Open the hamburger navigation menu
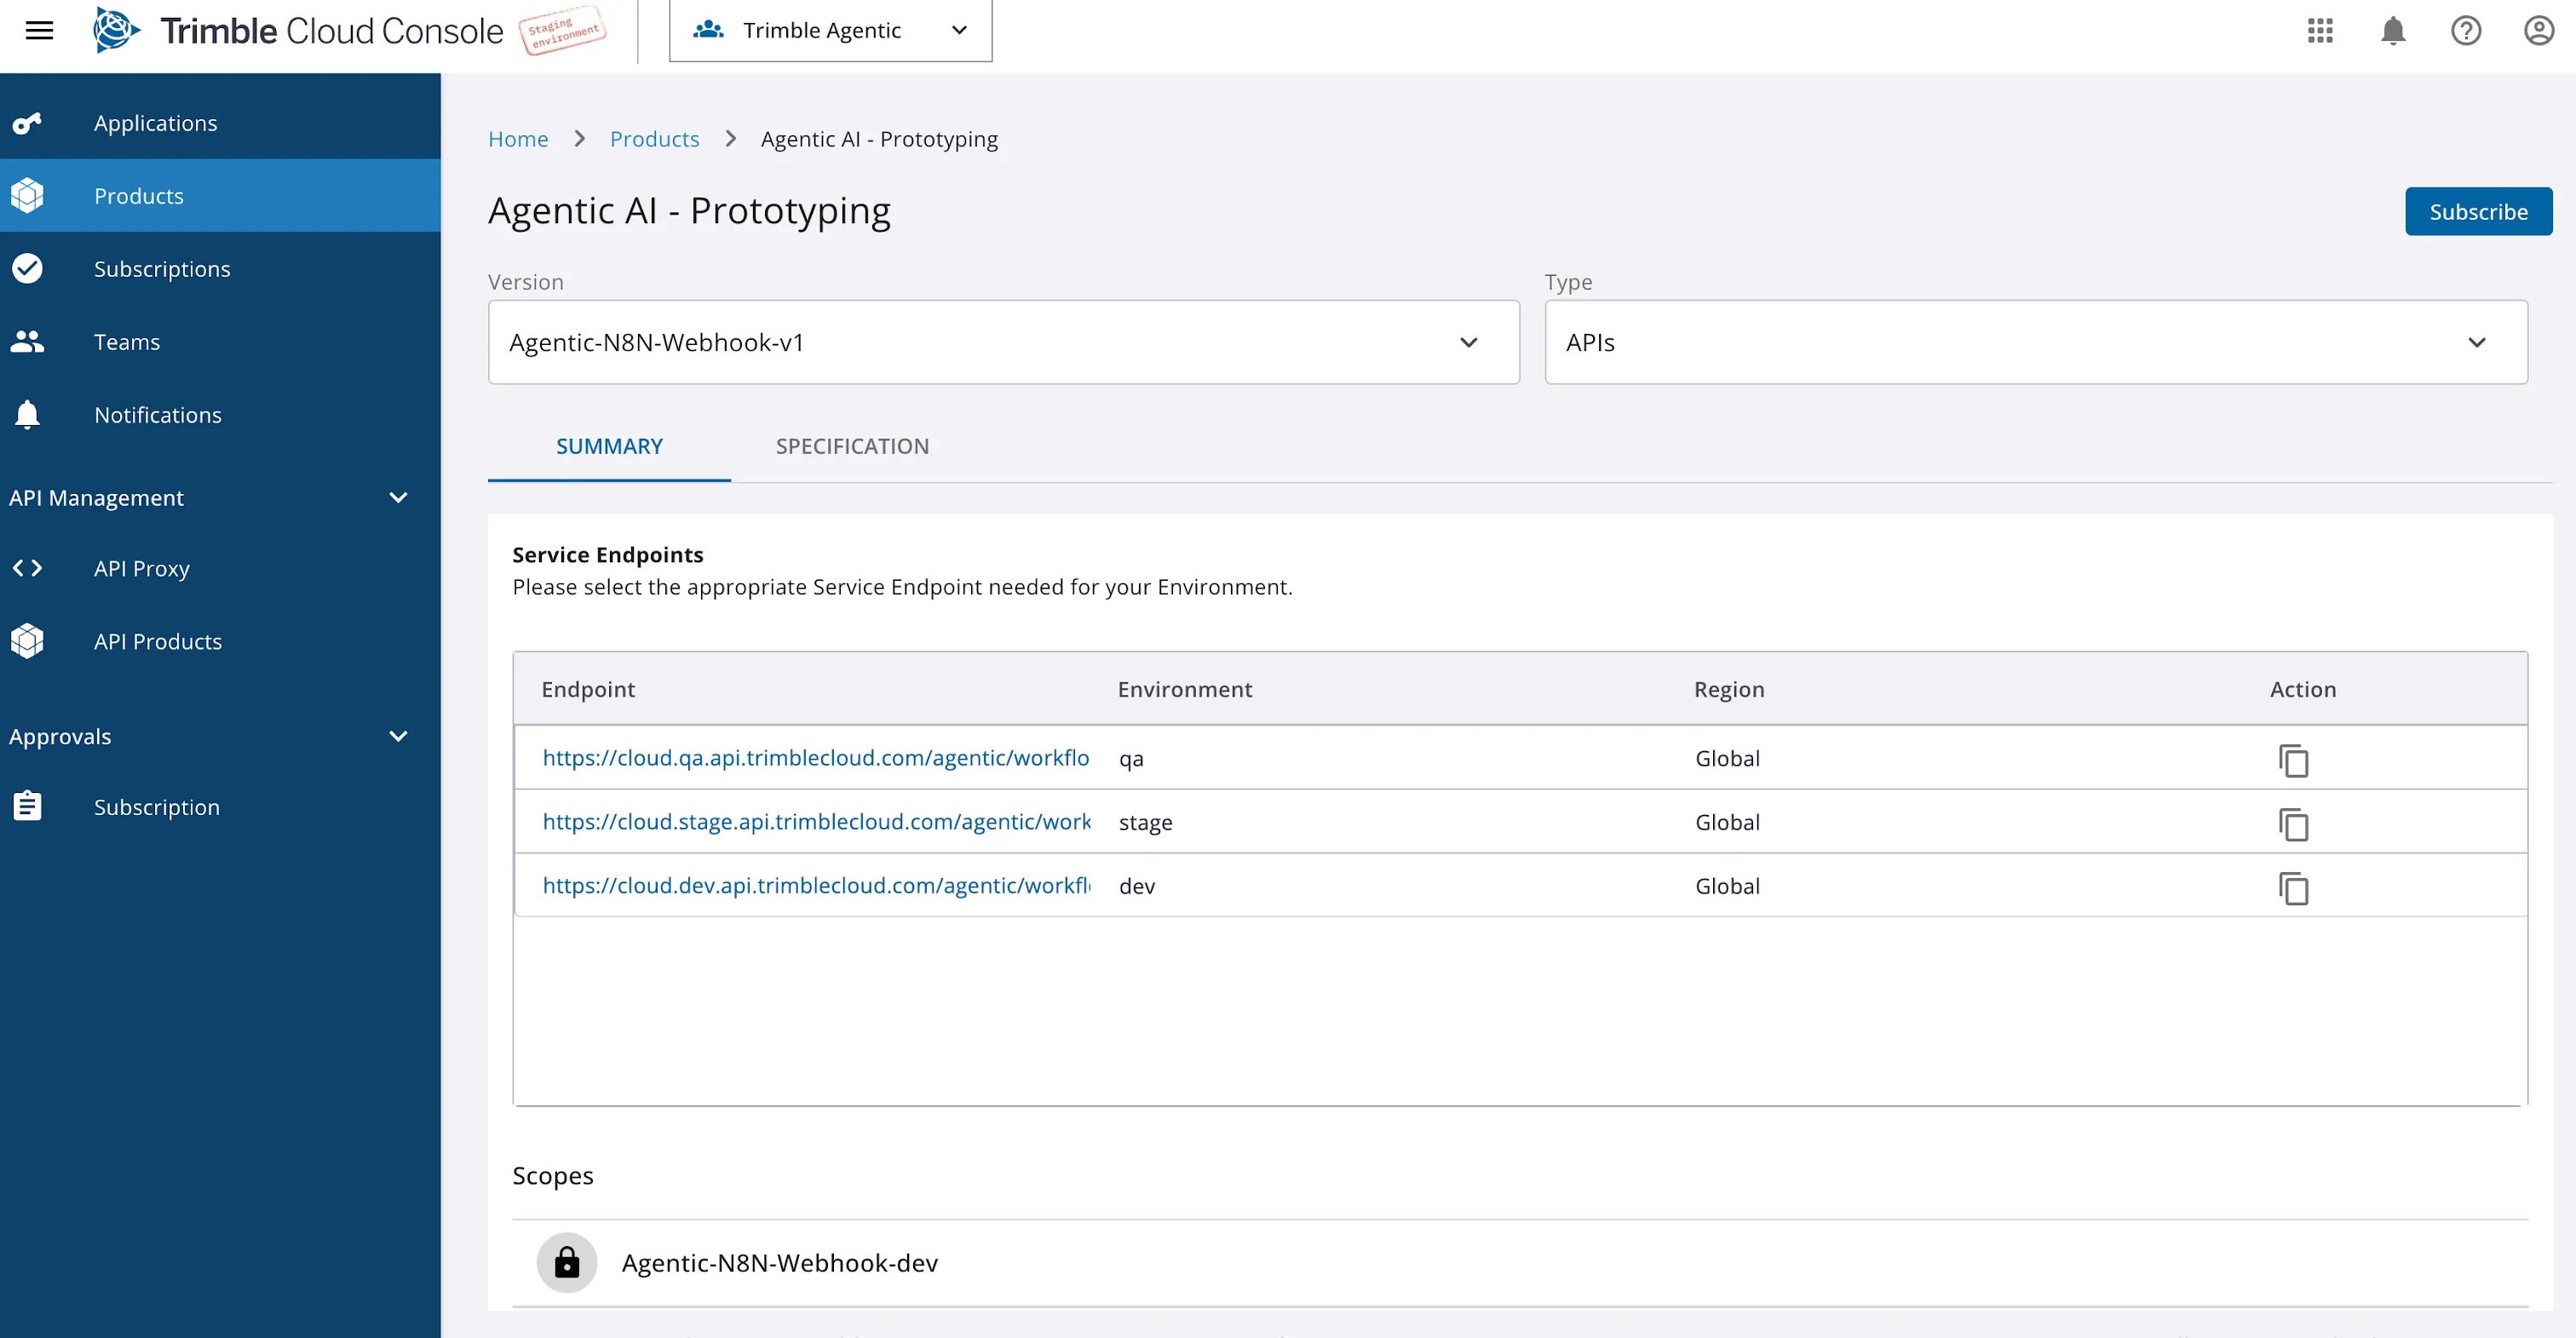 (x=39, y=31)
